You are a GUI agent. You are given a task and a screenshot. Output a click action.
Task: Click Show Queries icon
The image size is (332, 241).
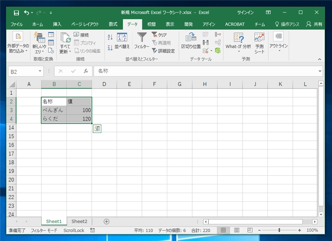[51, 34]
